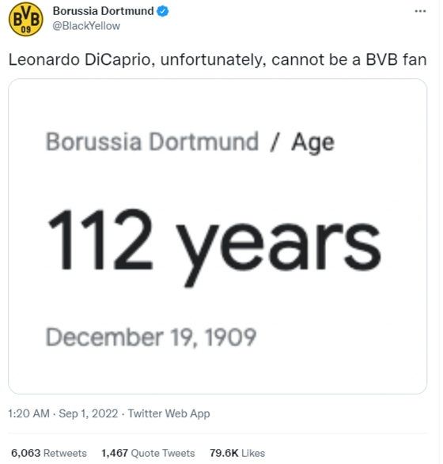View the 1,467 Quote Tweets
Image resolution: width=443 pixels, height=464 pixels.
click(148, 453)
